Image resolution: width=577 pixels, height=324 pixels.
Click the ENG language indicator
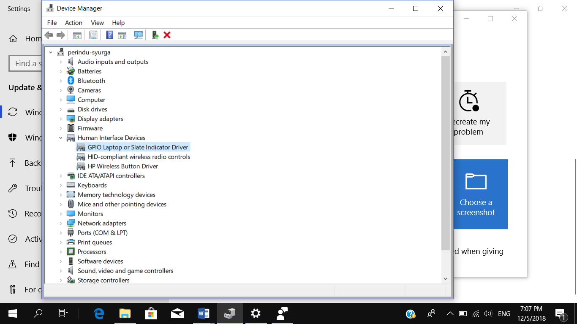(x=504, y=313)
